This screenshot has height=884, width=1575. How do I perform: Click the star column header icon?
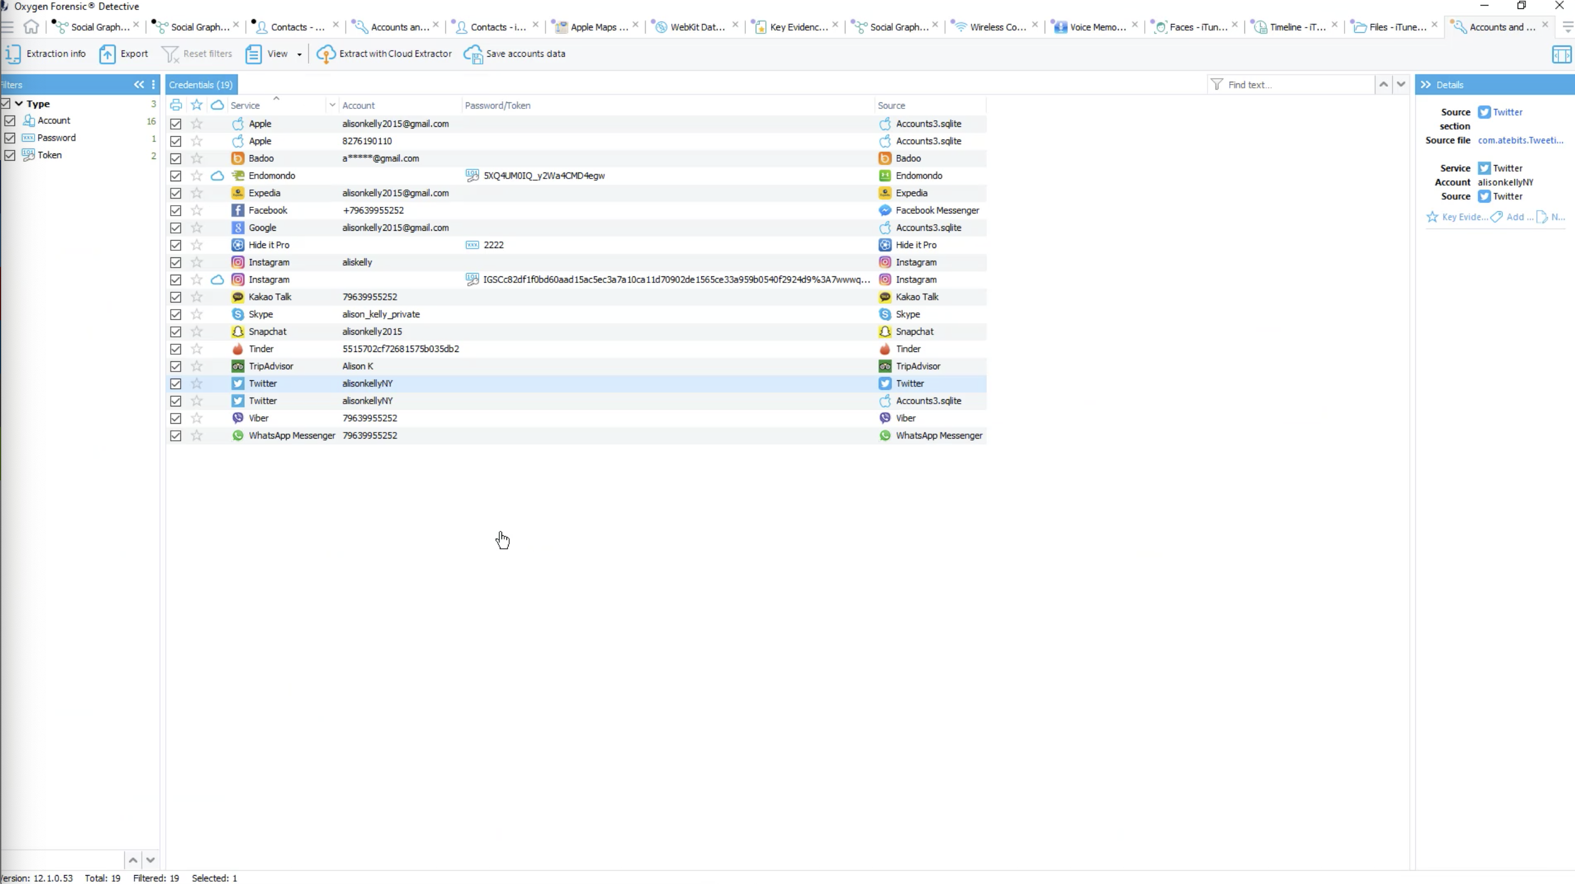(x=196, y=105)
